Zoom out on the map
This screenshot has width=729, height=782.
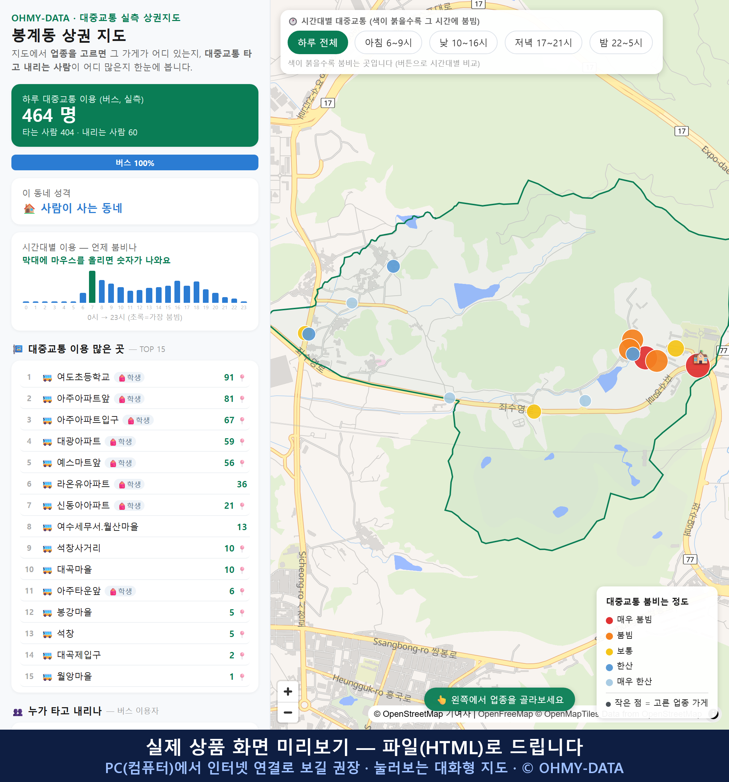pyautogui.click(x=288, y=712)
